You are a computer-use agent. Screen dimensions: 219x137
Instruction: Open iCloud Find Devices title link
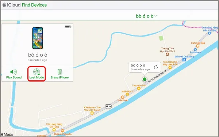point(27,5)
